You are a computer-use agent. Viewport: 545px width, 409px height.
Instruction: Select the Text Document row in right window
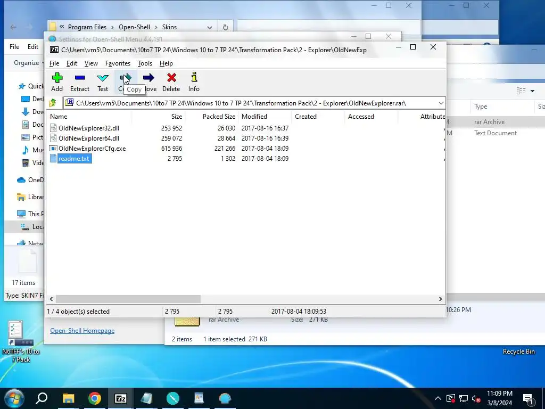pos(496,133)
